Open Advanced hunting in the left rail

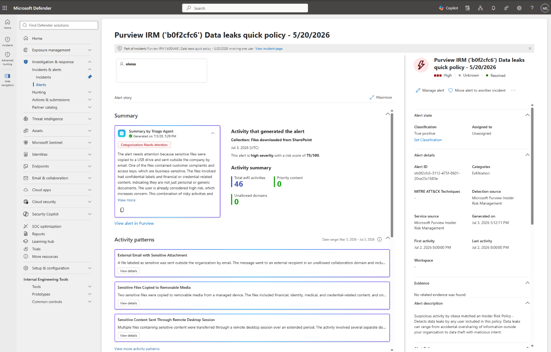pyautogui.click(x=7, y=58)
